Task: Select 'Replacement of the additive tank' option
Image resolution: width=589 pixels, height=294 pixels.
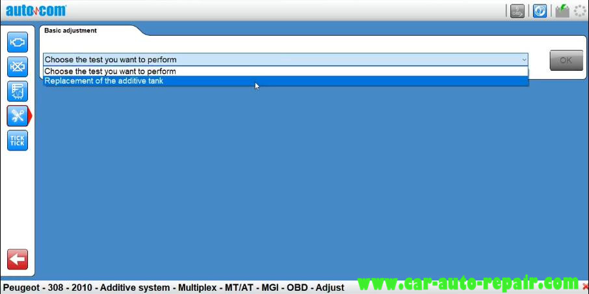Action: click(x=286, y=81)
